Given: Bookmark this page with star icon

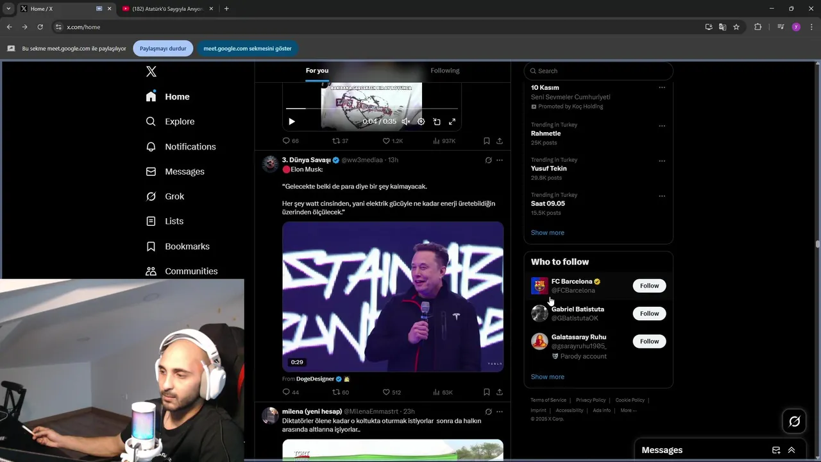Looking at the screenshot, I should 736,27.
